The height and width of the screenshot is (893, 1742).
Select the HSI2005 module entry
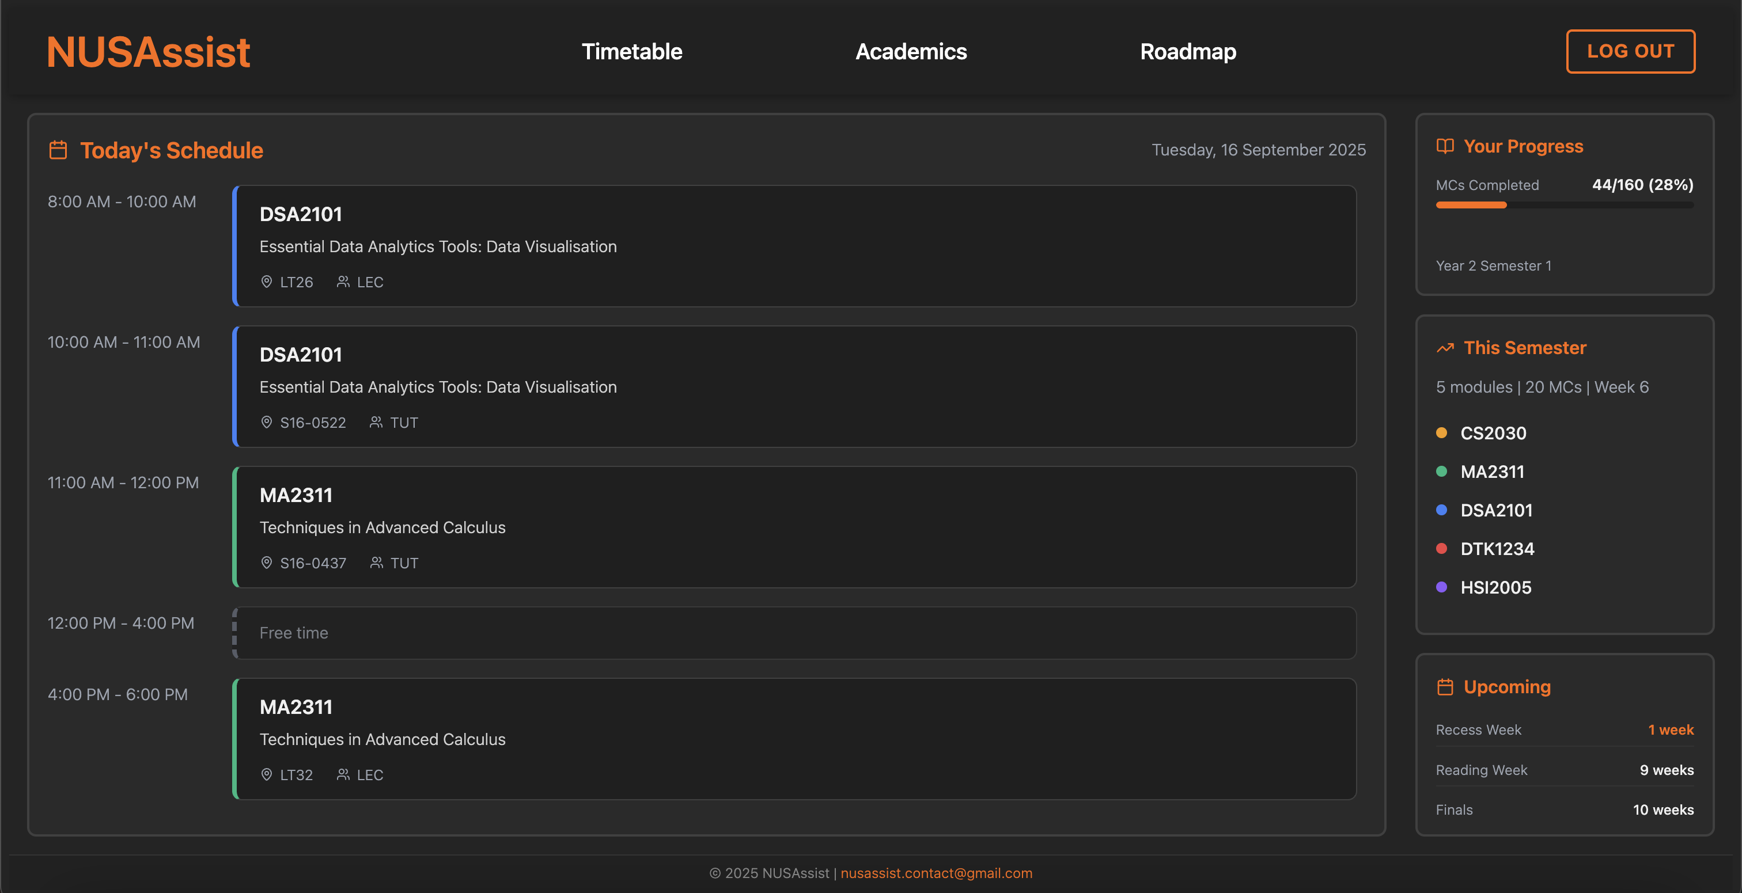[1496, 587]
